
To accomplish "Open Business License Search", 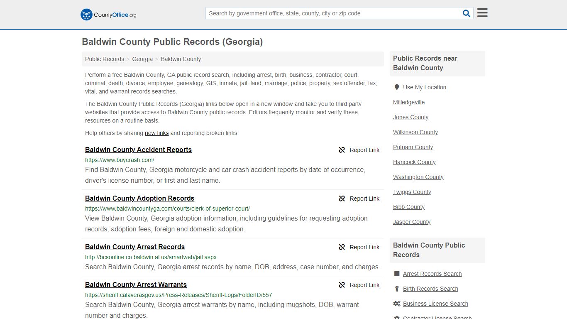I will 435,304.
